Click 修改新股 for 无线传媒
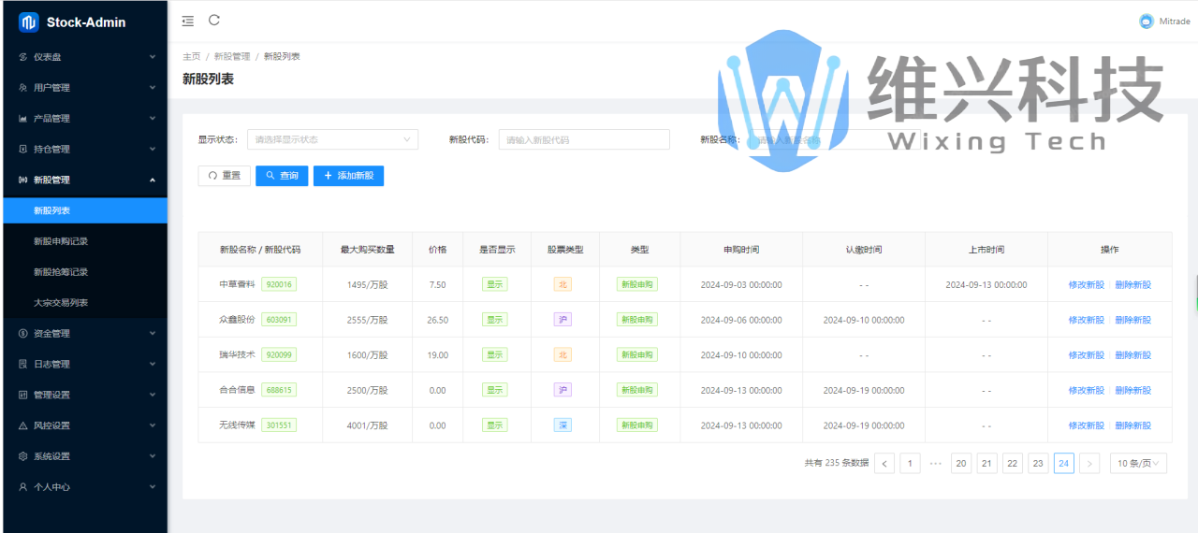 pos(1086,425)
